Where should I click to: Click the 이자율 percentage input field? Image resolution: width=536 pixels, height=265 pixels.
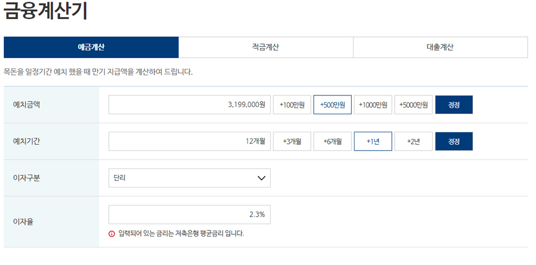190,214
